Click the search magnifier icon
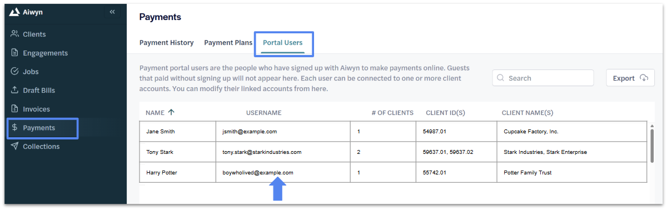 501,78
